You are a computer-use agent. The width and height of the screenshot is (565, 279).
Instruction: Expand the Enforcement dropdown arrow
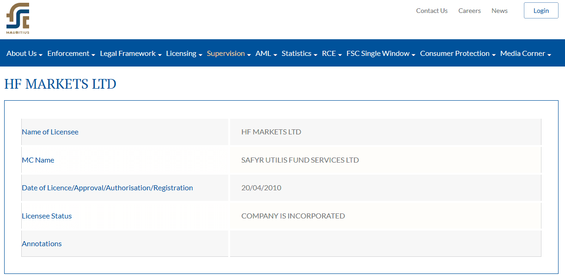[x=93, y=55]
